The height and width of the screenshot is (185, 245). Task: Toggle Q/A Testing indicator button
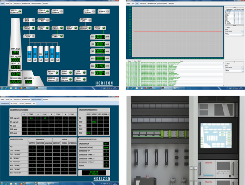click(89, 12)
